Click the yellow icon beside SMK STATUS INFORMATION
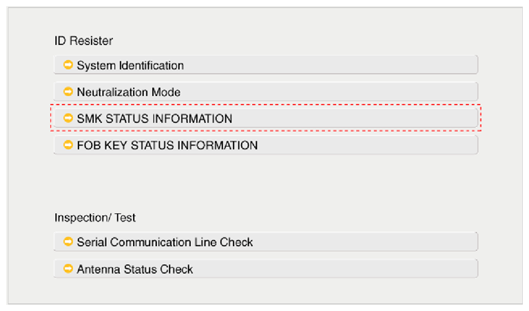This screenshot has height=311, width=529. (68, 119)
